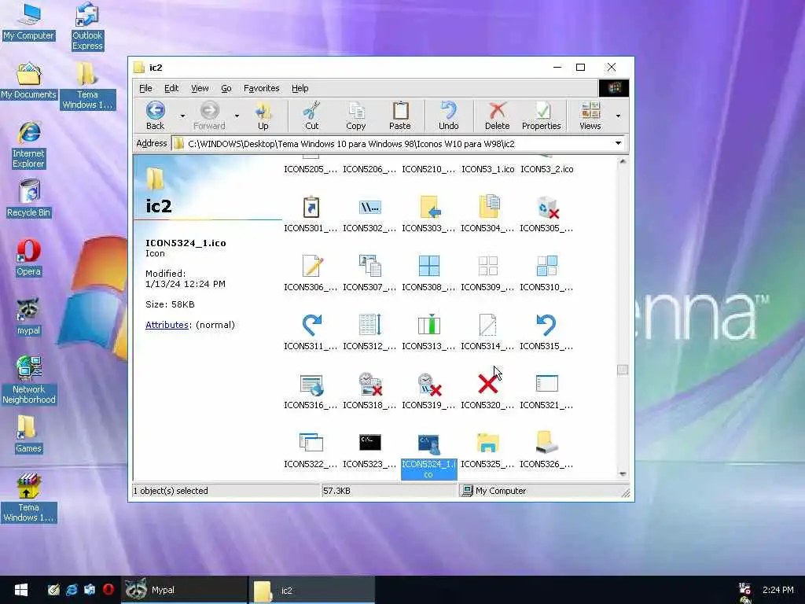Select the Outlook Express desktop icon

[x=87, y=27]
